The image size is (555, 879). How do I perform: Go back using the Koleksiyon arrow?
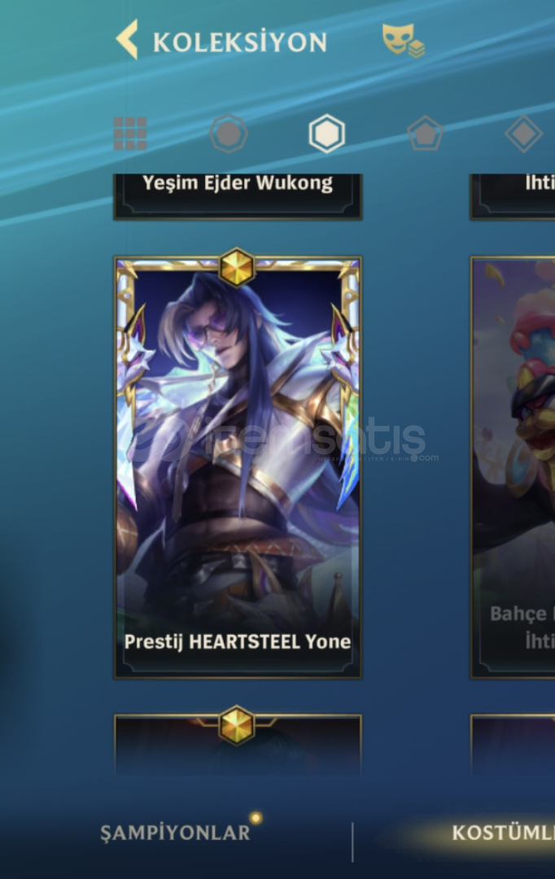(x=127, y=39)
